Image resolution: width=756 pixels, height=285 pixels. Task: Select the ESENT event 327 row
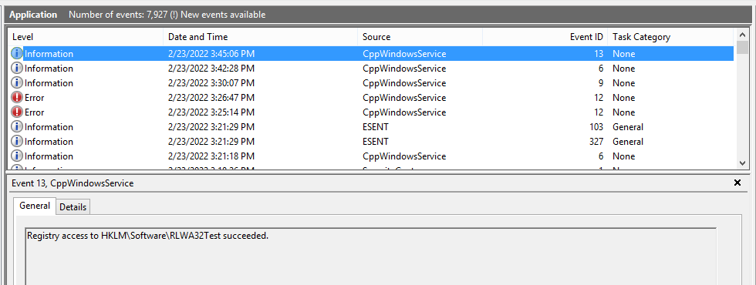coord(371,142)
